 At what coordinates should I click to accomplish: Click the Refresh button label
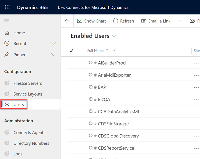(x=127, y=21)
